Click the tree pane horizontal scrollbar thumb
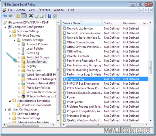 (x=23, y=125)
